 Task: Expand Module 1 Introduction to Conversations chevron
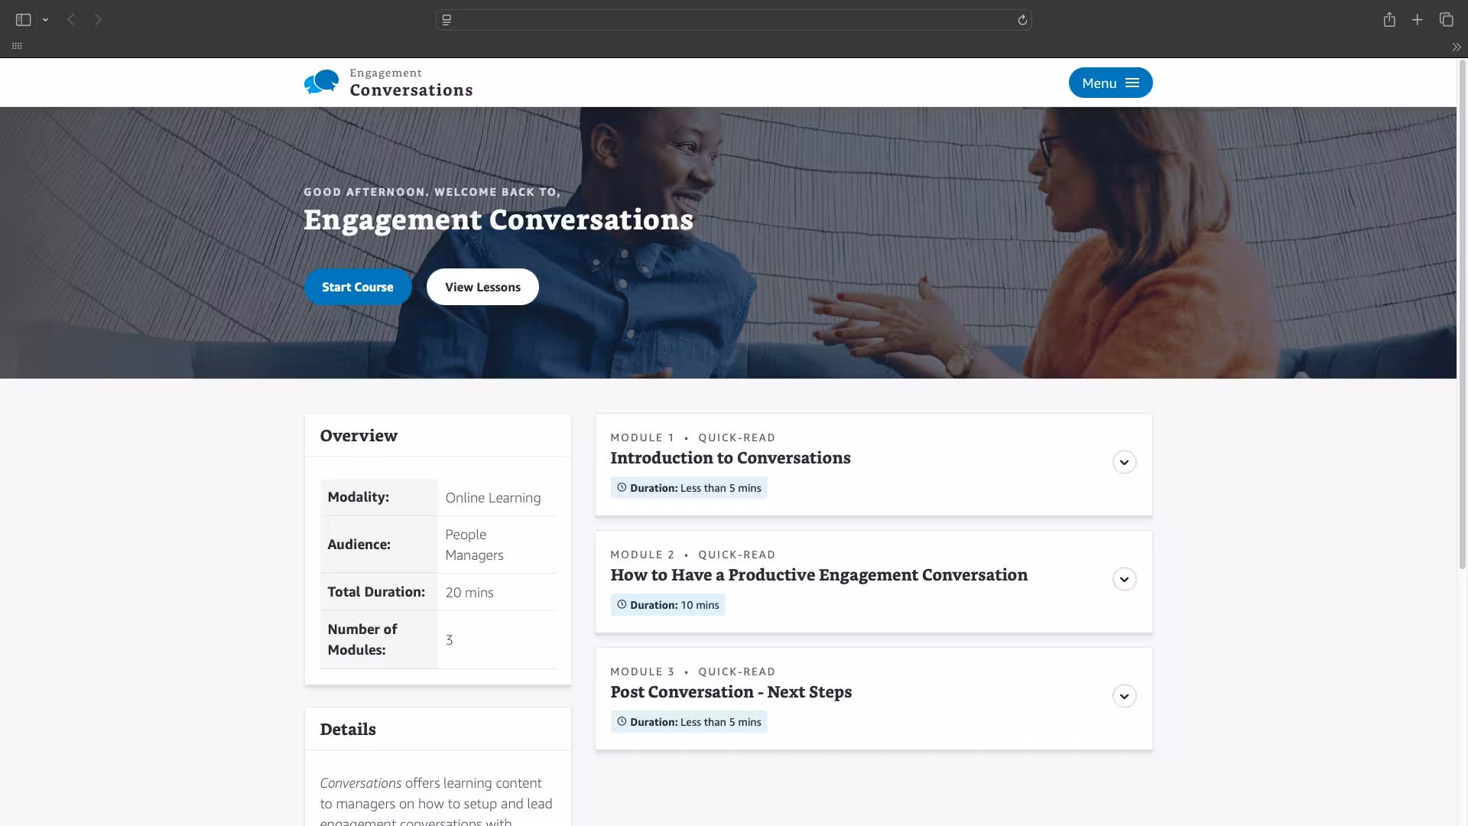[x=1124, y=462]
